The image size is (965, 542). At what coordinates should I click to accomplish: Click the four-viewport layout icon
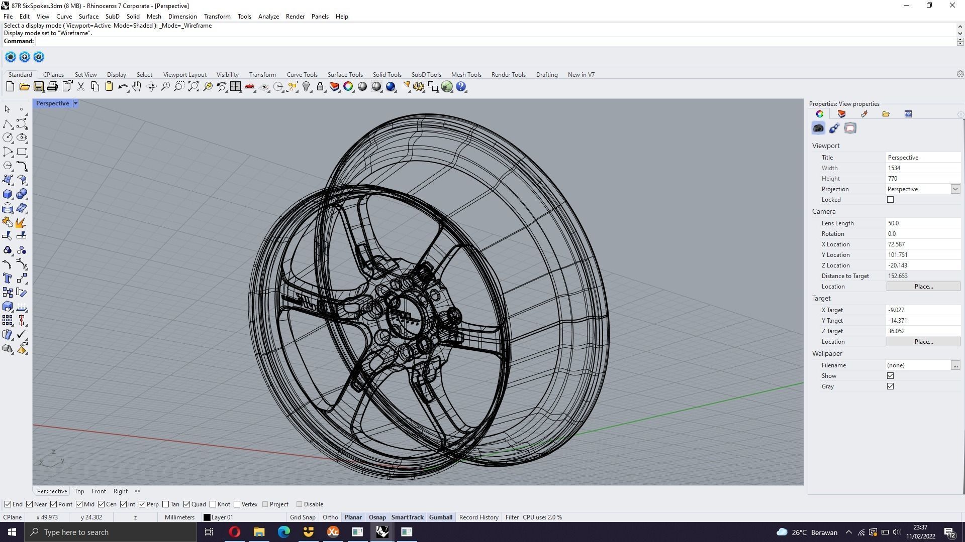(235, 87)
